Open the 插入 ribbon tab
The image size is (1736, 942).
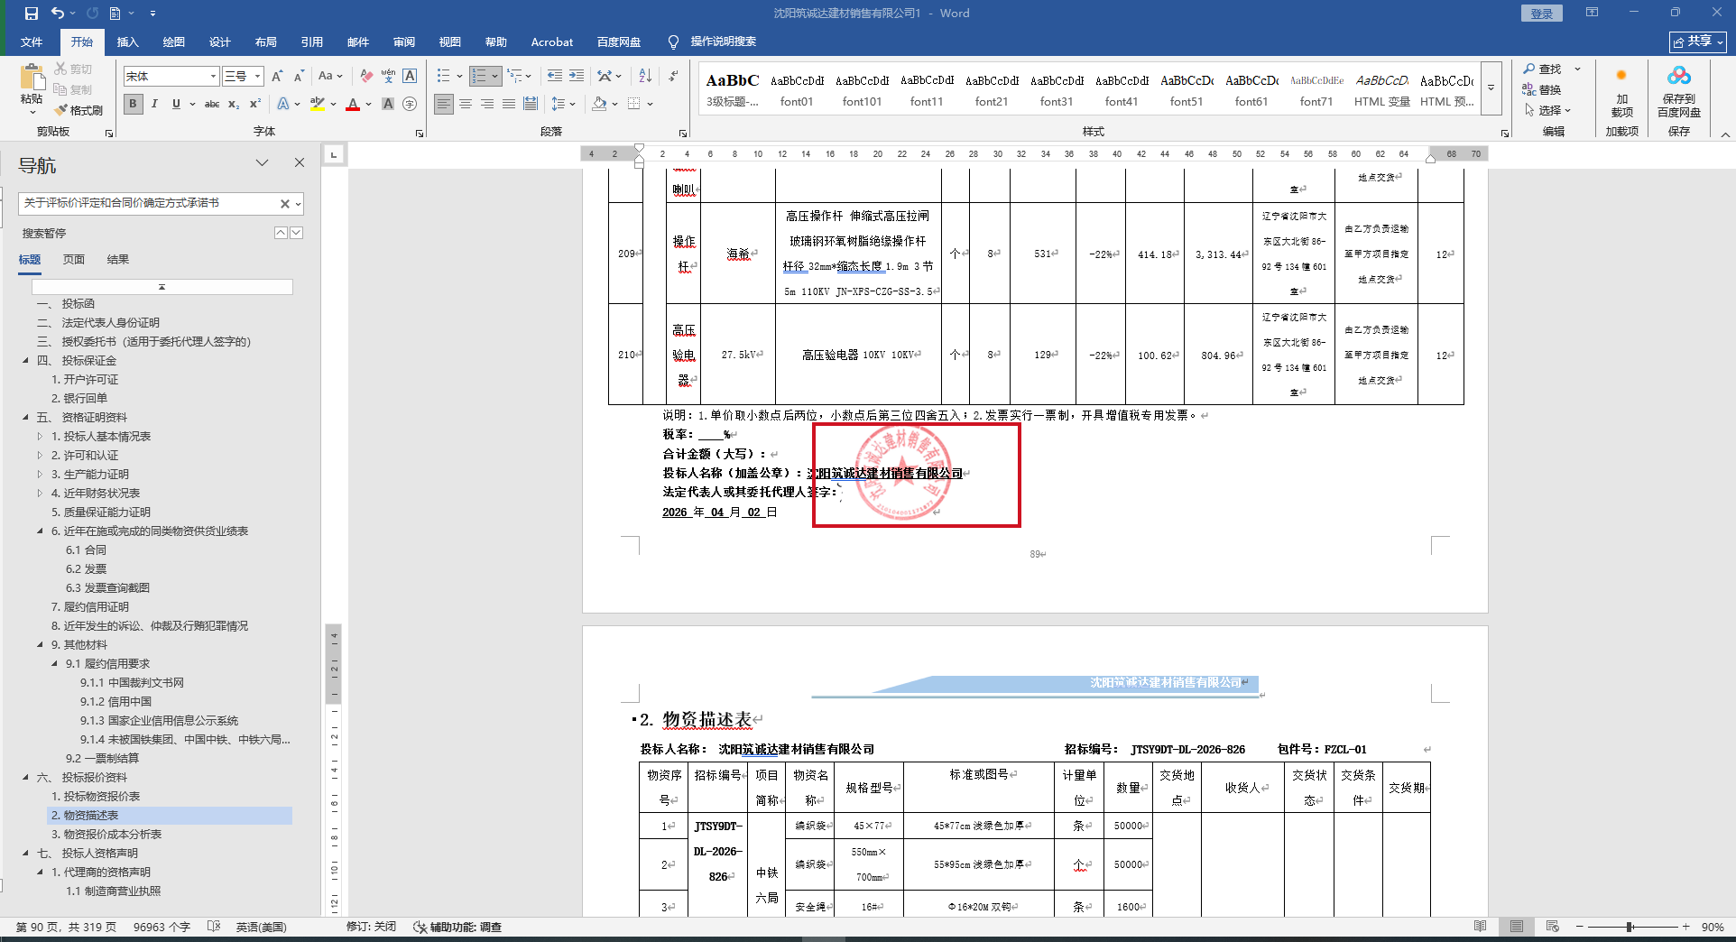pyautogui.click(x=128, y=42)
